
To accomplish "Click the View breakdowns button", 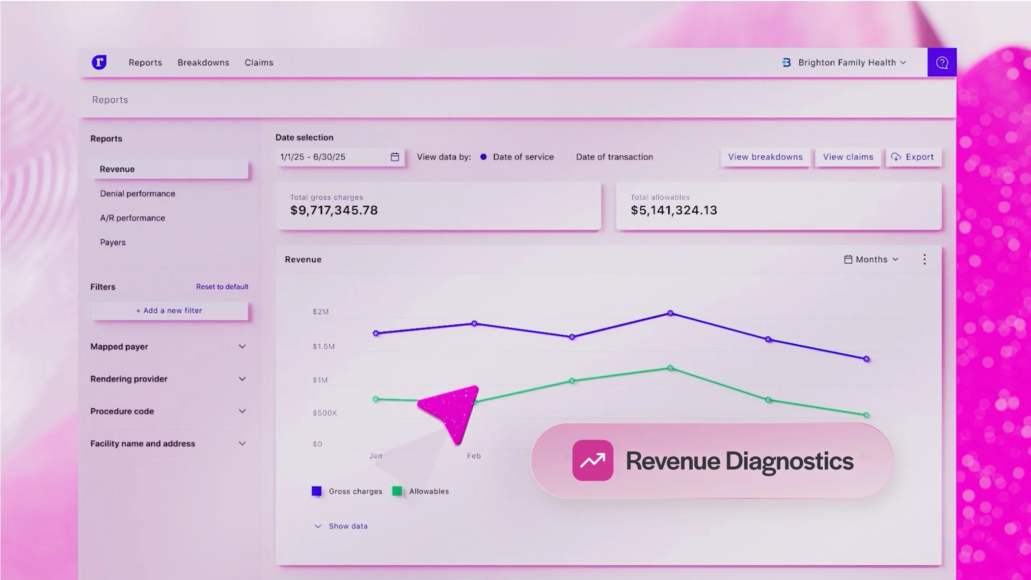I will point(765,157).
